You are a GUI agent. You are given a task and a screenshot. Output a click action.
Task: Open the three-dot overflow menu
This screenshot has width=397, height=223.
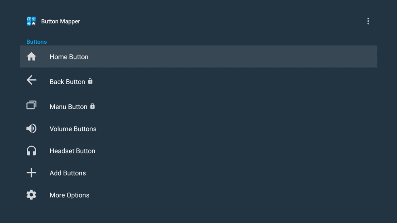tap(368, 21)
